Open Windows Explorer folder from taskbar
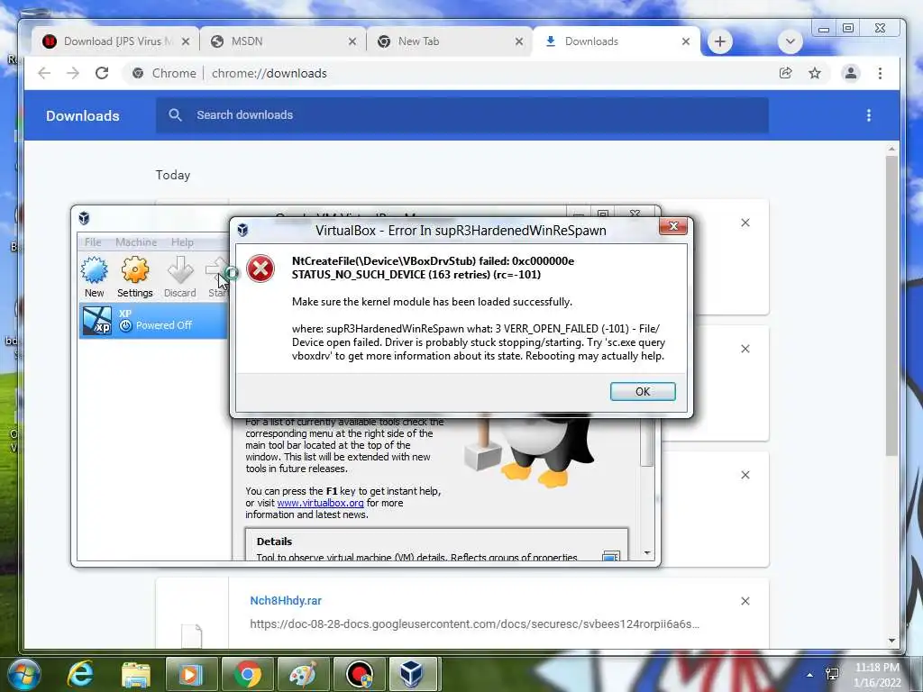Screen dimensions: 923x692 pos(136,674)
